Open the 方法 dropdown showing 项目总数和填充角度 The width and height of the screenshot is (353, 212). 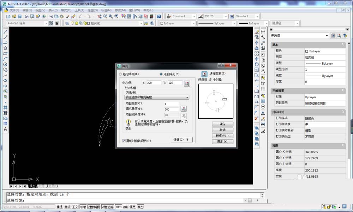[x=156, y=97]
